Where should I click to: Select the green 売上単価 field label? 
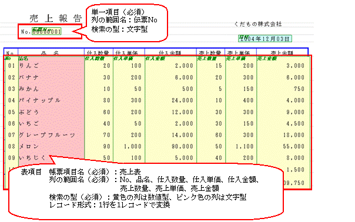click(x=236, y=59)
